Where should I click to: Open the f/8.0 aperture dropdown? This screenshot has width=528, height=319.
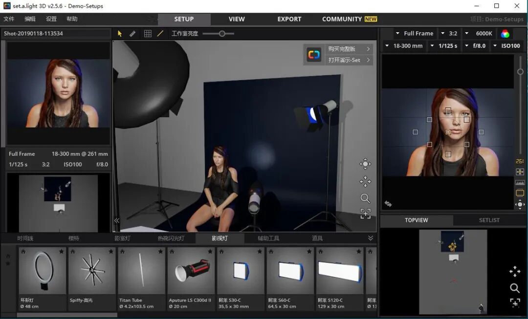(x=474, y=46)
